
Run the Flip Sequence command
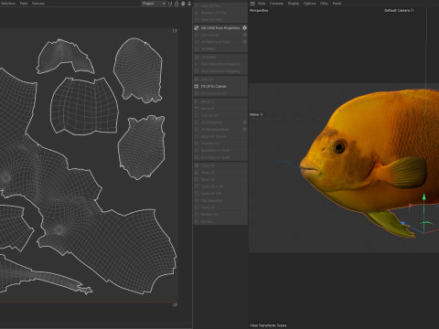coord(220,201)
